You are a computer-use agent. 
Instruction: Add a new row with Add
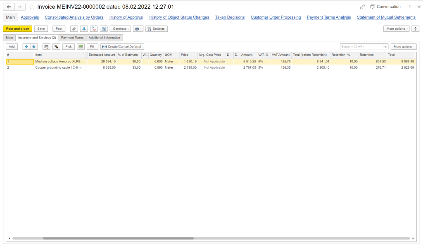click(12, 47)
